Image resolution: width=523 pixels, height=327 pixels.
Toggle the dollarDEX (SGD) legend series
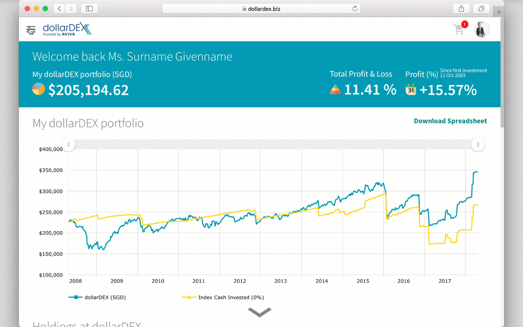click(x=97, y=297)
